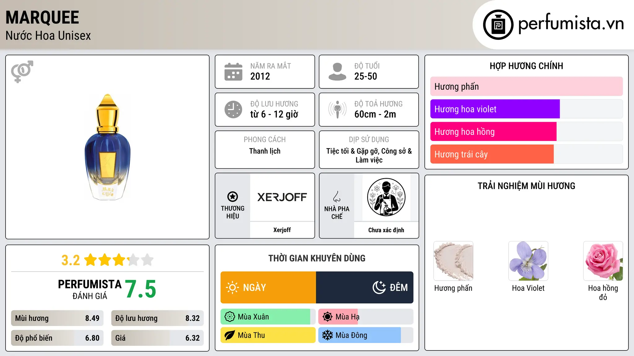
Task: Open the Hoa hồng đỏ rose thumbnail
Action: click(x=603, y=261)
